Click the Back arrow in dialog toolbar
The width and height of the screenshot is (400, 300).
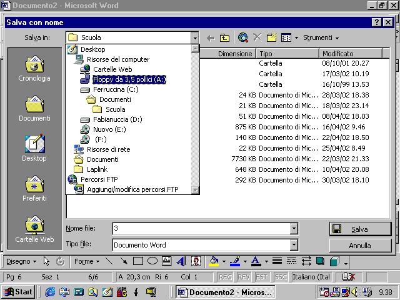coord(211,38)
